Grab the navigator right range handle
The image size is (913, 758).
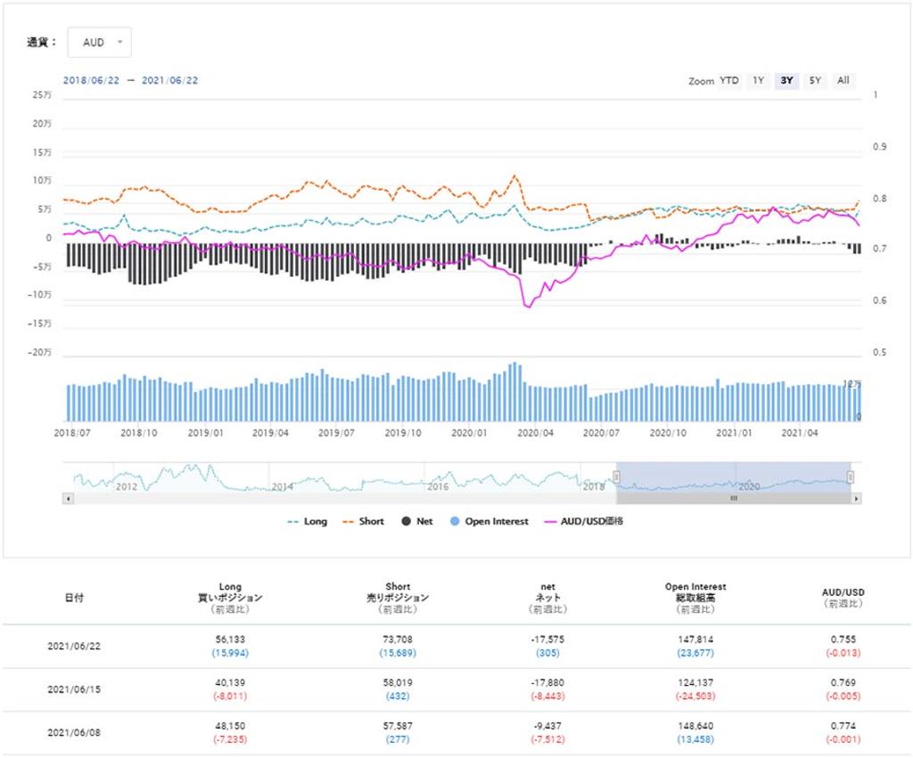pyautogui.click(x=850, y=477)
